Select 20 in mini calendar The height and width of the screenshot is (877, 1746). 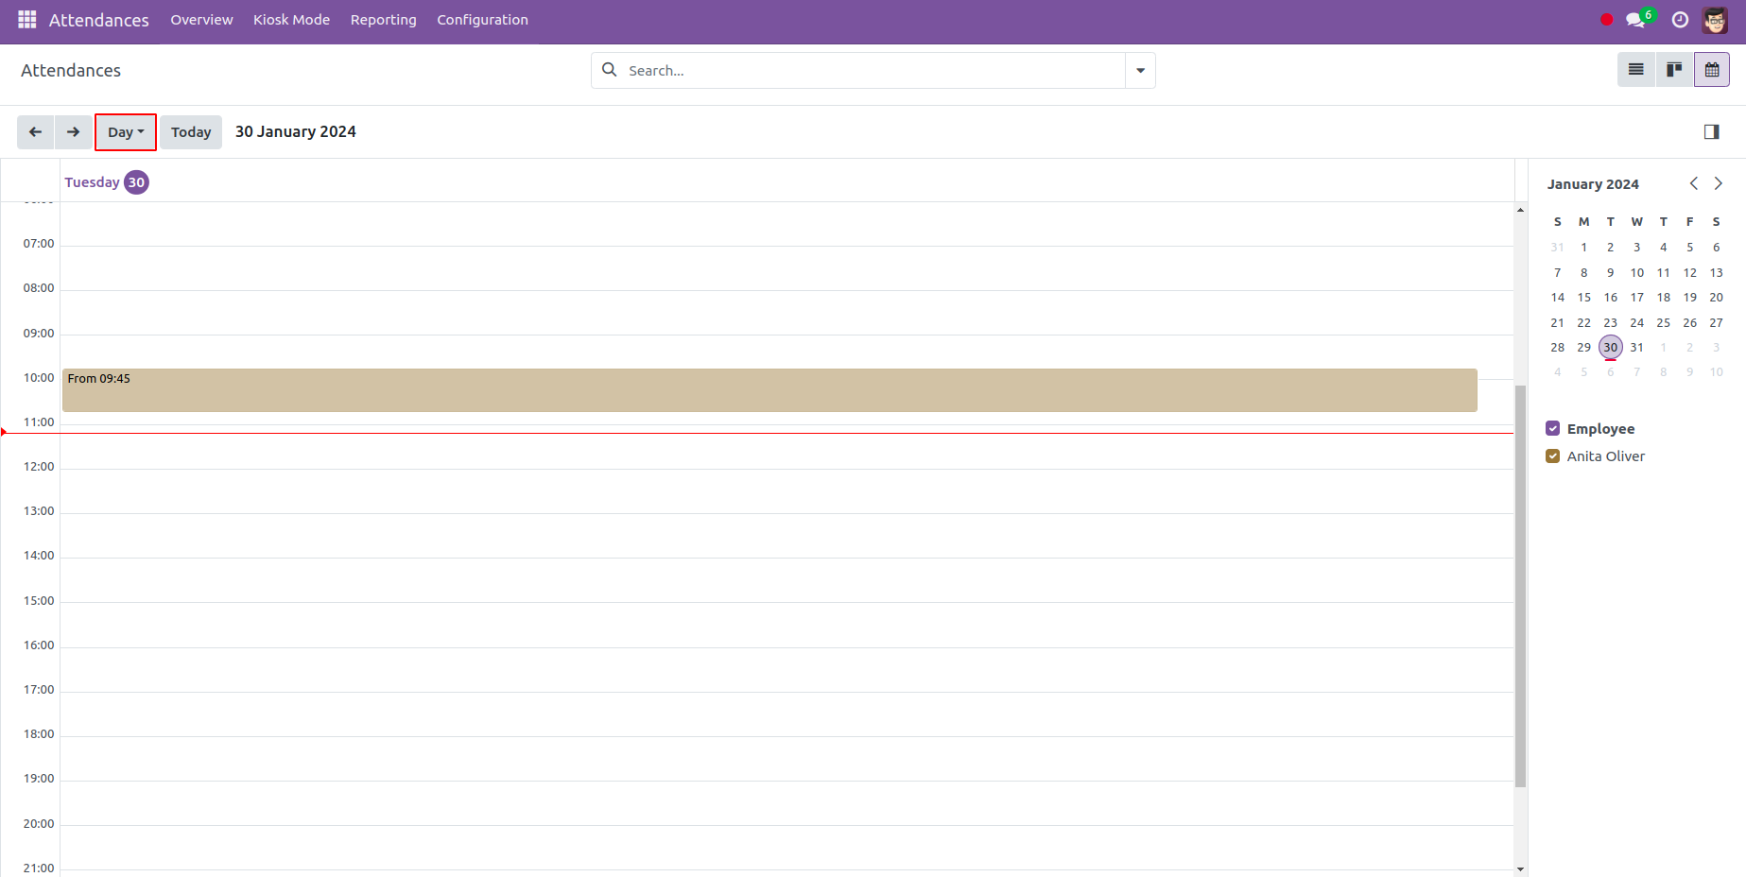coord(1716,298)
